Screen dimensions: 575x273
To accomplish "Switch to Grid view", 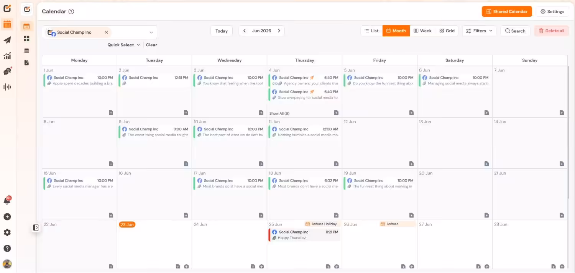I will coord(447,31).
